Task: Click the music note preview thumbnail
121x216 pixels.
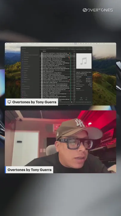Action: coord(84,61)
